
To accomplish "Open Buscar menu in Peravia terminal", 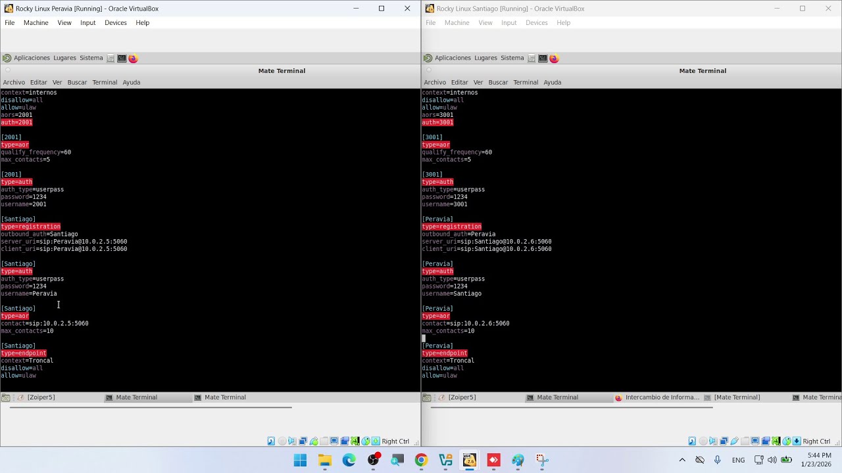I will pos(77,82).
